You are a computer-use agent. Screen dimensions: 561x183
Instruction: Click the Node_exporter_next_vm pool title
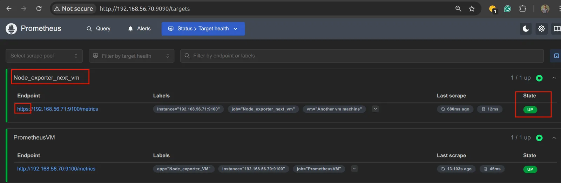[x=46, y=78]
